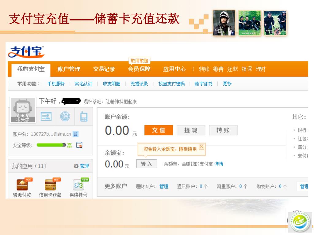Click the 提现 button
This screenshot has height=235, width=314.
coord(191,130)
